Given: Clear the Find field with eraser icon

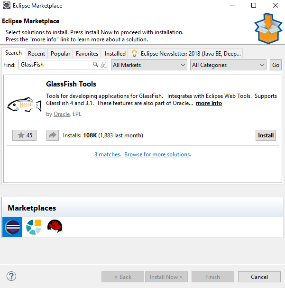Looking at the screenshot, I should [x=103, y=65].
